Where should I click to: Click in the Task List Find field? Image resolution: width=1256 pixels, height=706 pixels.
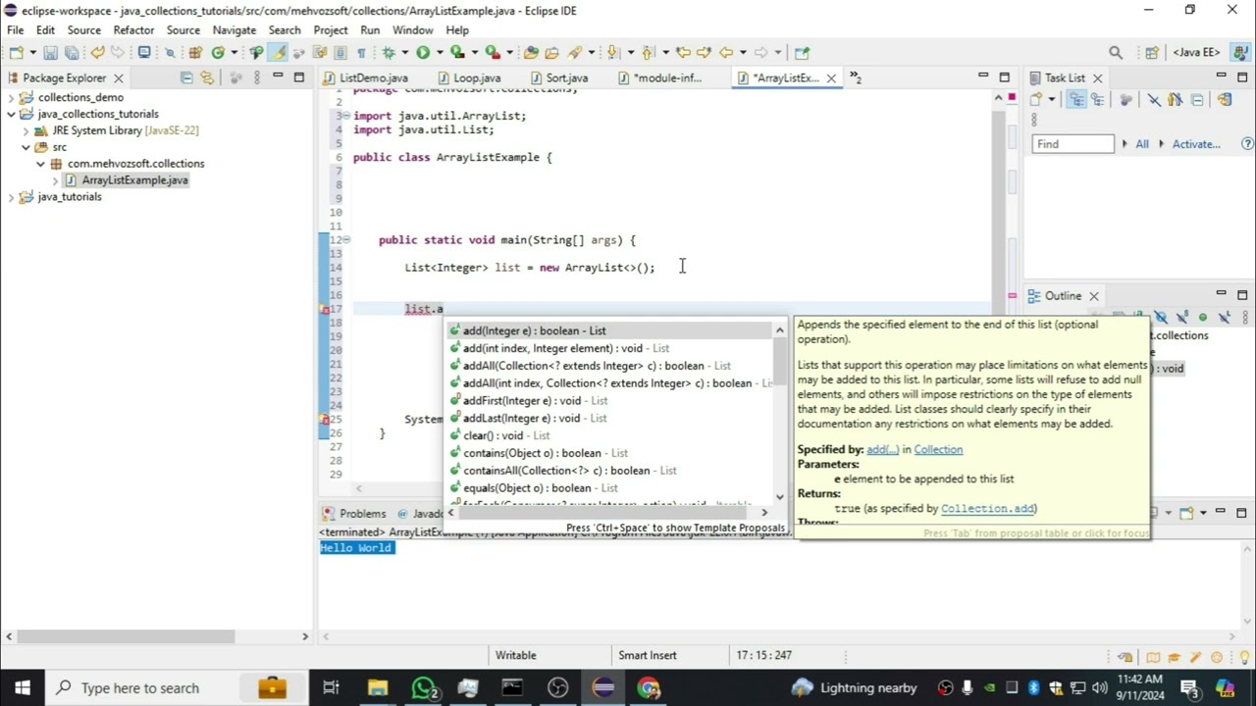[1073, 144]
